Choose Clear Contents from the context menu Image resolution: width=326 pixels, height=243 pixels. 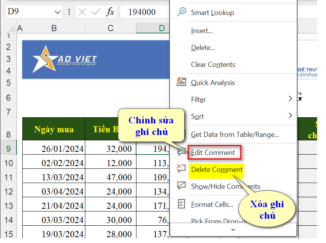click(x=213, y=65)
